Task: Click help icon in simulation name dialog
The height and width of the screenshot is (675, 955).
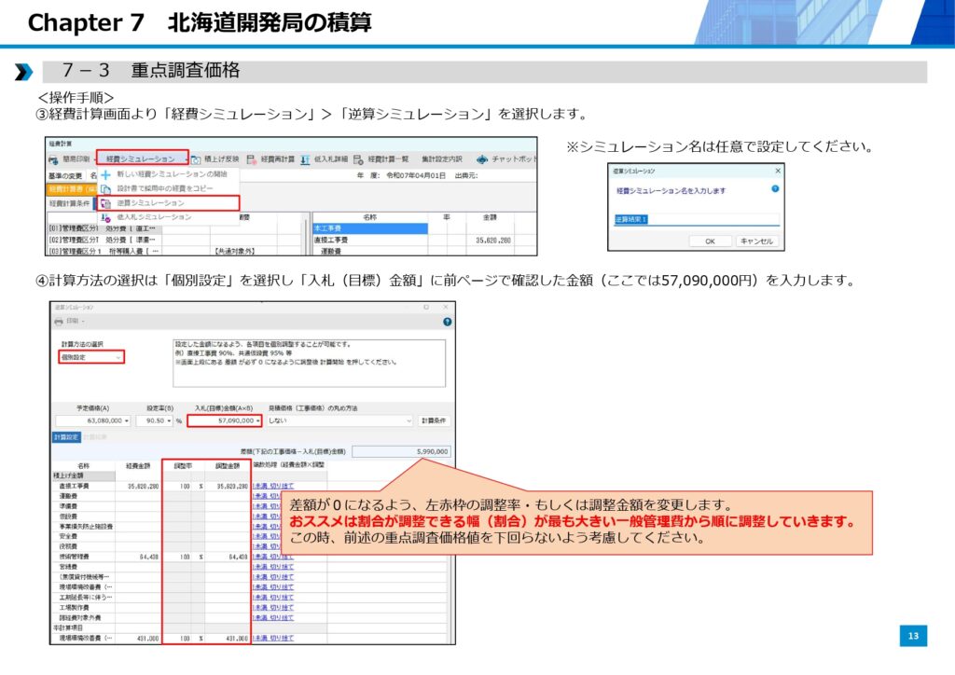Action: pyautogui.click(x=775, y=189)
